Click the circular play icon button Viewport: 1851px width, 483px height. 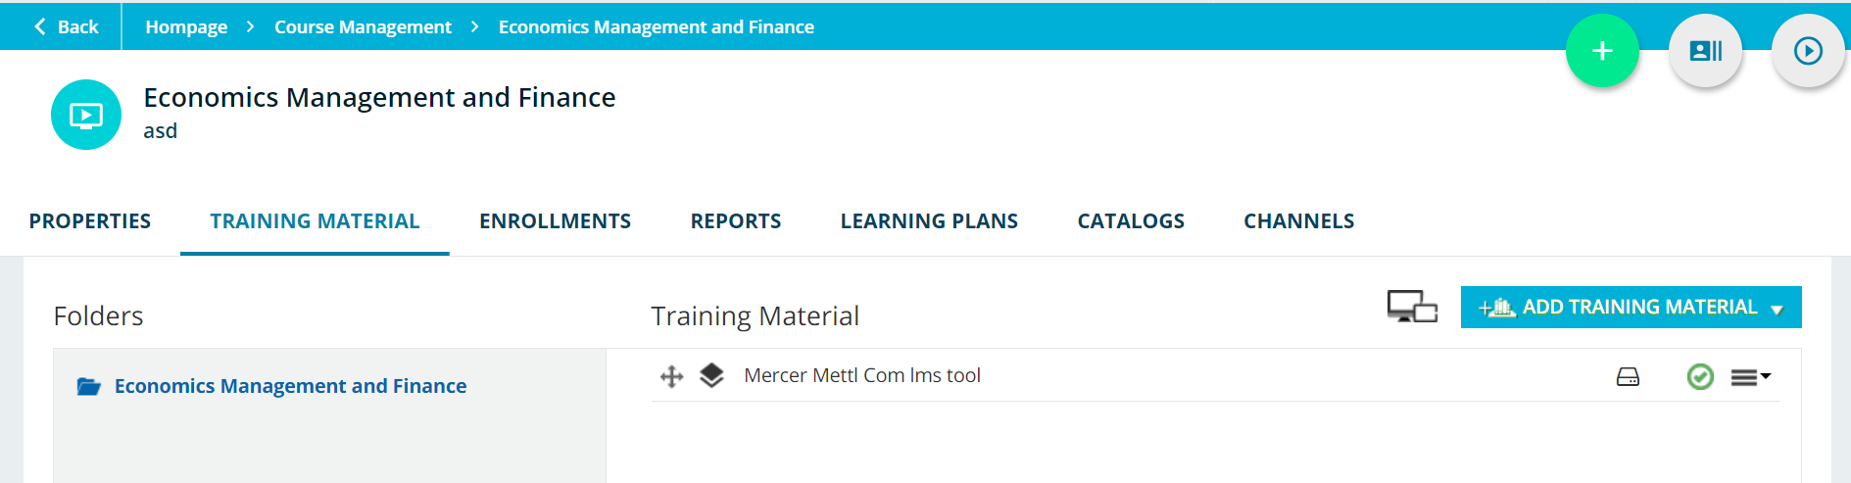(x=1808, y=51)
